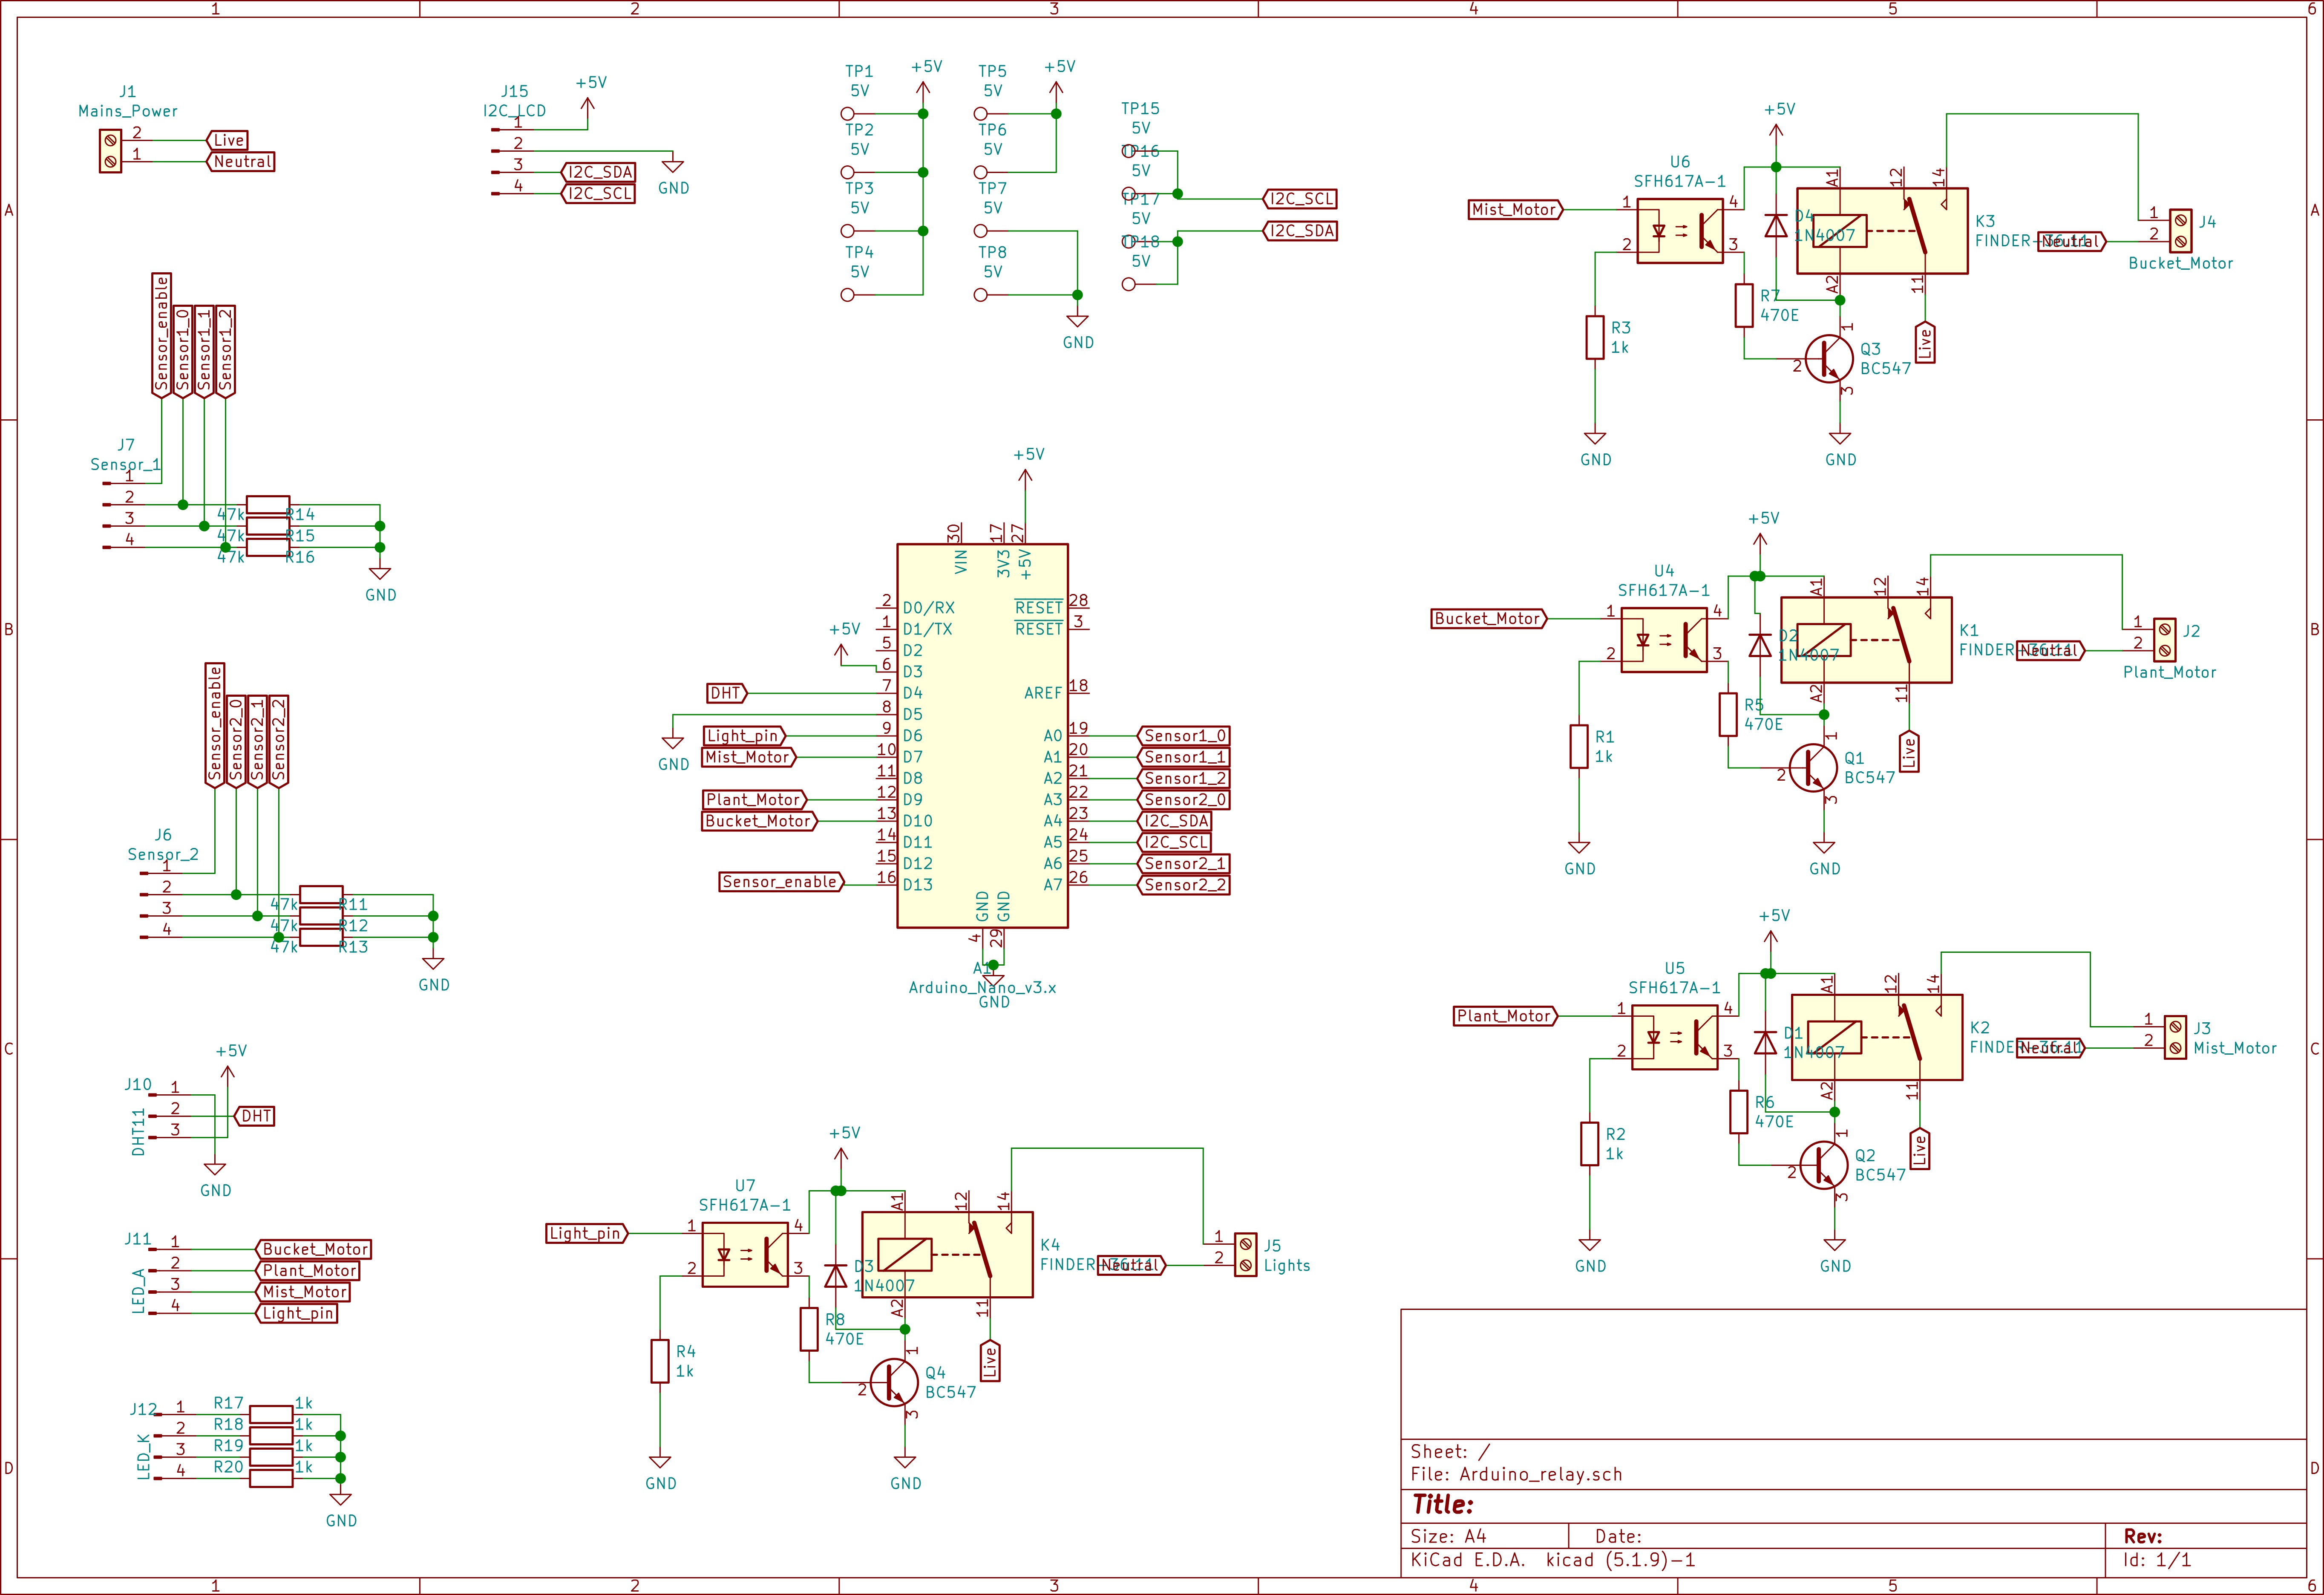Image resolution: width=2324 pixels, height=1595 pixels.
Task: Select resistor R1 1k symbol
Action: (1579, 746)
